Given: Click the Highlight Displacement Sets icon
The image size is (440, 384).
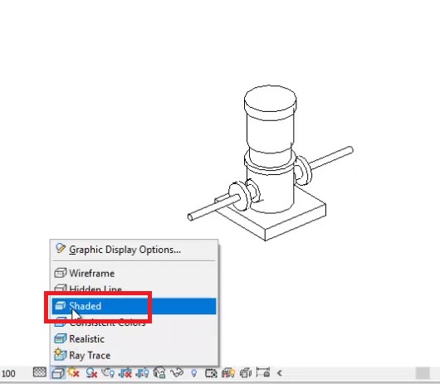Looking at the screenshot, I should click(246, 372).
